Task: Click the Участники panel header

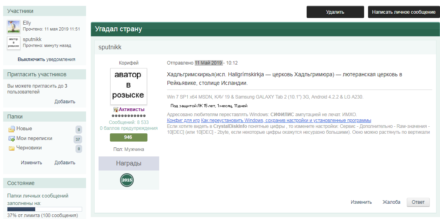Action: 45,11
